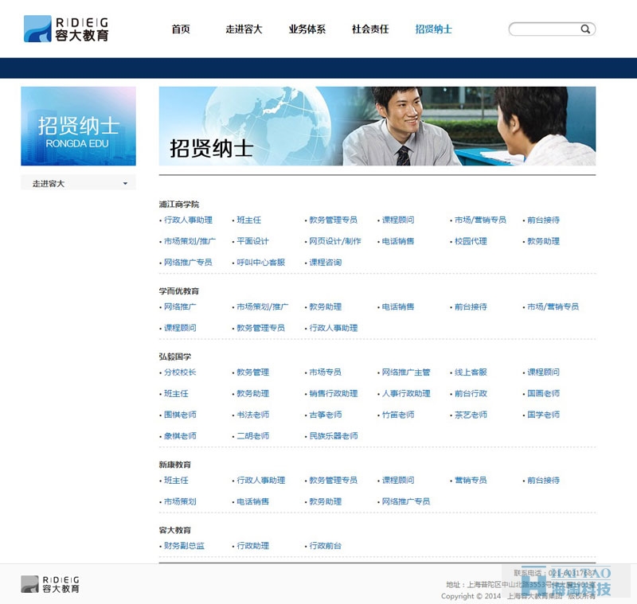
Task: Open the 首页 navigation item
Action: (181, 29)
